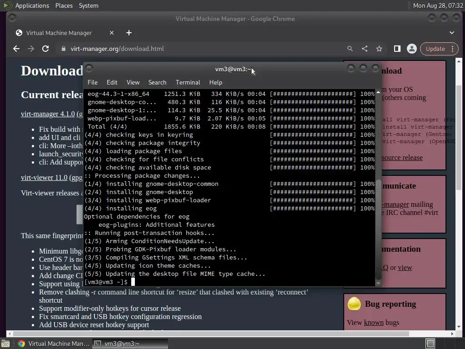Click the show desktop icon in taskbar
This screenshot has height=349, width=465.
click(x=5, y=344)
